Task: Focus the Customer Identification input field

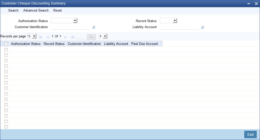Action: point(70,27)
